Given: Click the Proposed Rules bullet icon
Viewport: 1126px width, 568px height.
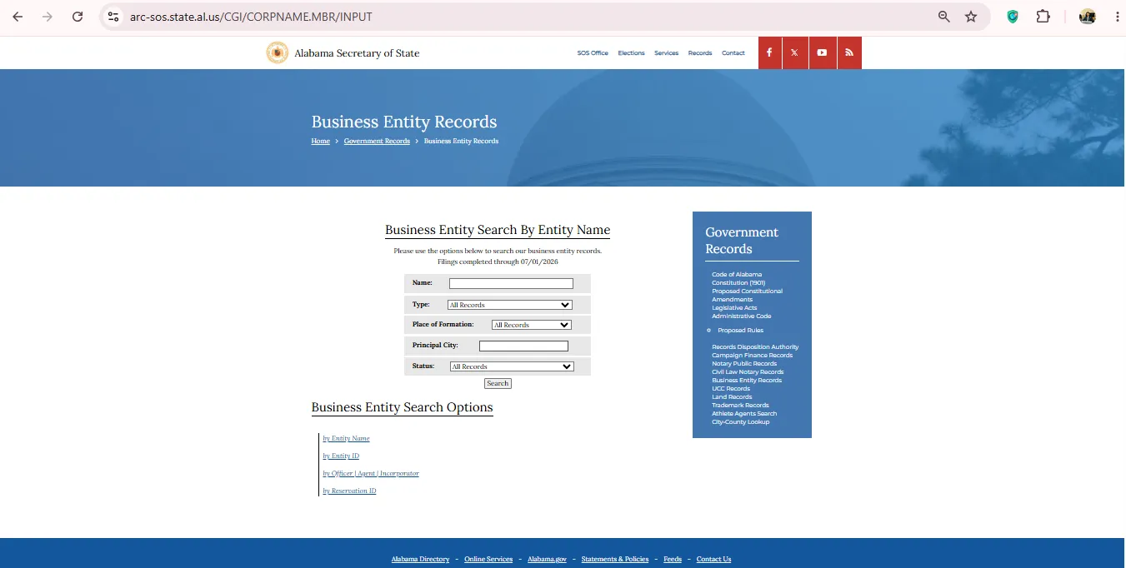Looking at the screenshot, I should click(x=708, y=331).
